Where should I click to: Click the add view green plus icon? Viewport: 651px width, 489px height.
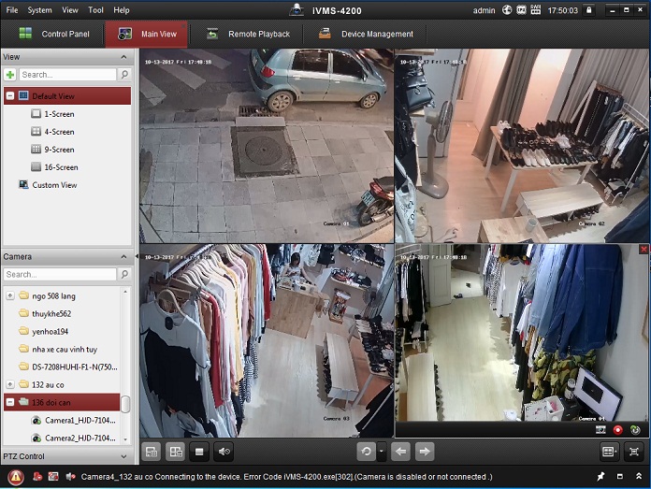(10, 74)
